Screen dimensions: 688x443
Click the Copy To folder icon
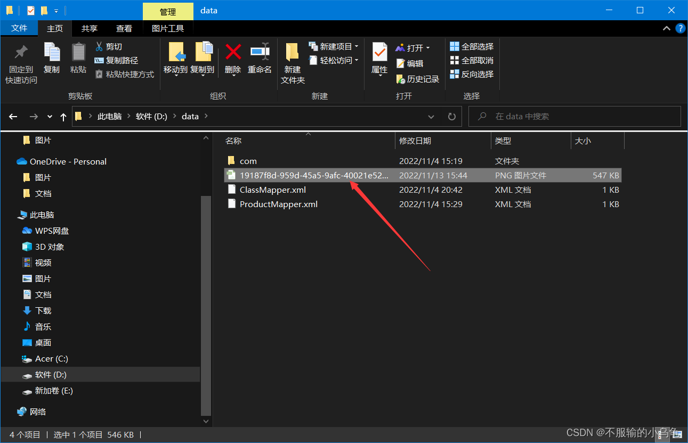tap(204, 52)
